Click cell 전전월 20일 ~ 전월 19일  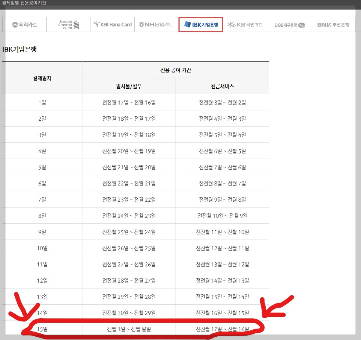pyautogui.click(x=129, y=151)
